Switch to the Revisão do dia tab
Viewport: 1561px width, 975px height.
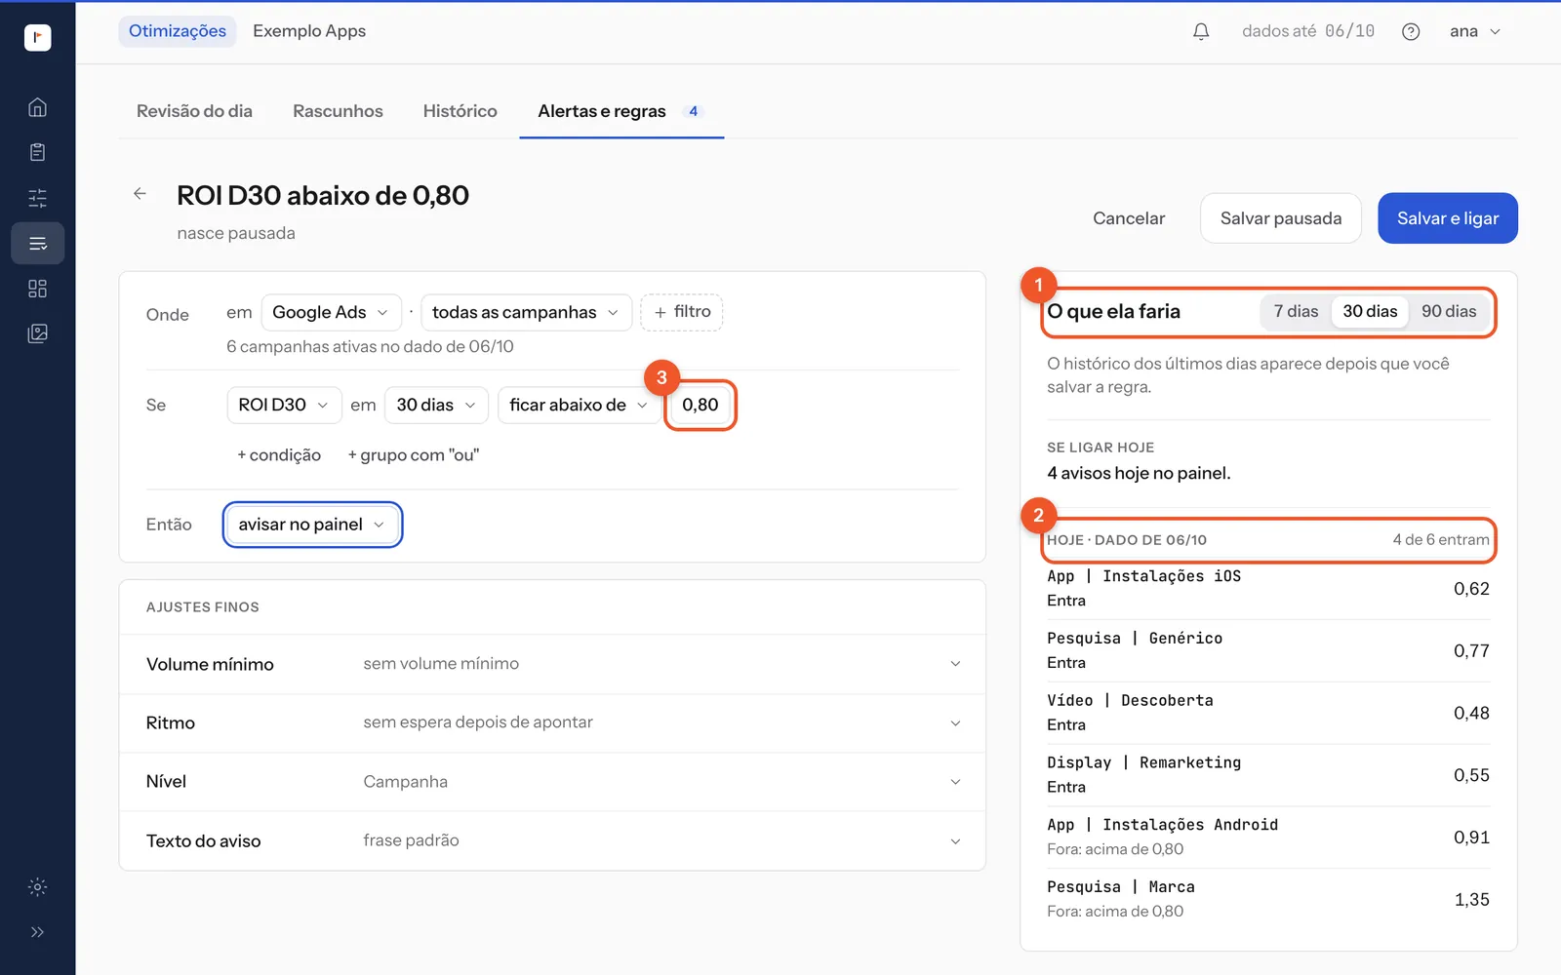194,111
